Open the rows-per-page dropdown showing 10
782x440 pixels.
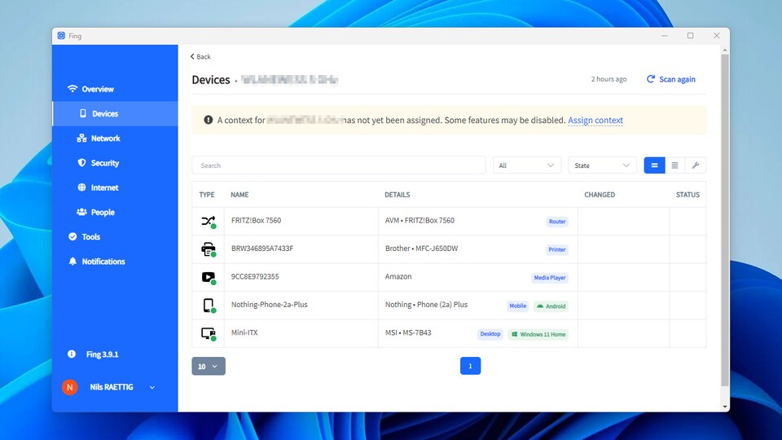[x=209, y=366]
